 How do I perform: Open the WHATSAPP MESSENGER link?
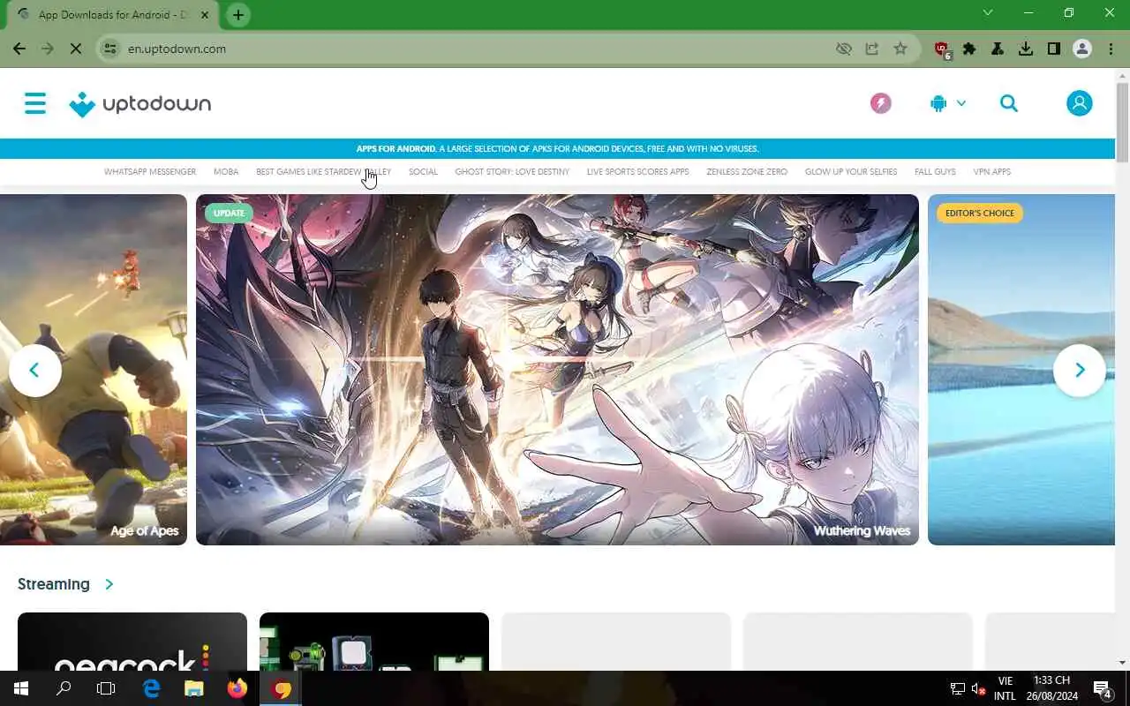point(150,172)
